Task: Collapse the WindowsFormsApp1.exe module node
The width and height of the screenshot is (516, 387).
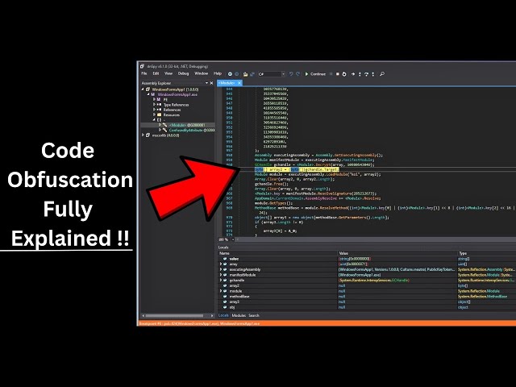Action: pyautogui.click(x=148, y=94)
